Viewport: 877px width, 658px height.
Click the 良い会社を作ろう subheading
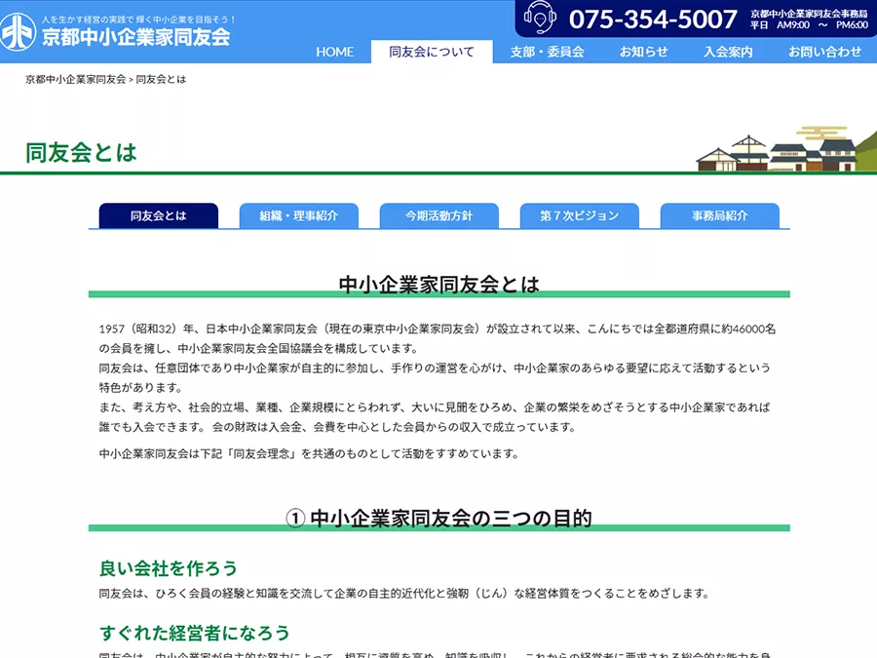169,568
